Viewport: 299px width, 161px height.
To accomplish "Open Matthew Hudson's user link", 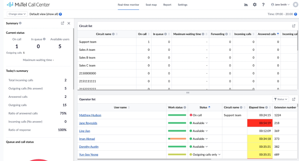I will tap(90, 115).
